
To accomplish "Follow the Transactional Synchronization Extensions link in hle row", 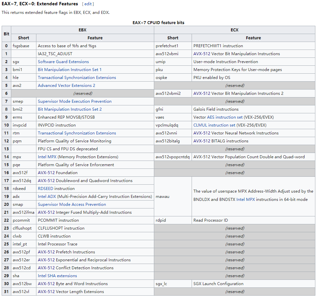I will click(x=77, y=78).
